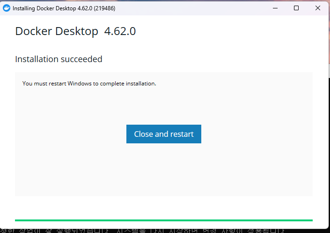Click the background window strip at right edge
Screen dimensions: 330x233
click(329, 117)
